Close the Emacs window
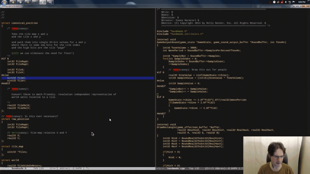The height and width of the screenshot is (174, 310). pyautogui.click(x=306, y=6)
